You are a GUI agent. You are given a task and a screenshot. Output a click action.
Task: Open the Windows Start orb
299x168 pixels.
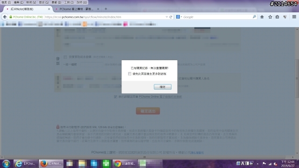pos(6,164)
